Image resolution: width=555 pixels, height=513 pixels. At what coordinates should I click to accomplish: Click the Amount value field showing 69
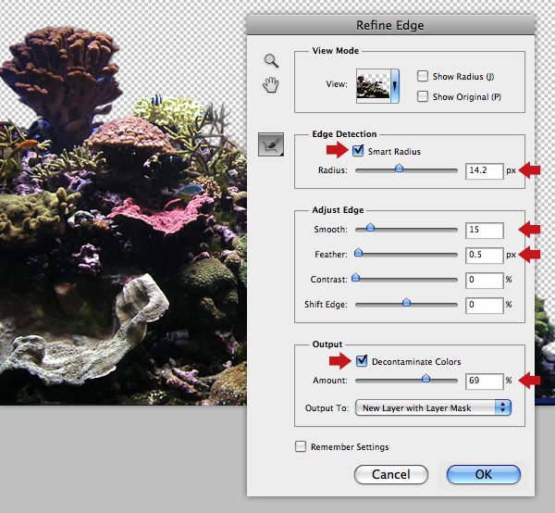coord(484,382)
